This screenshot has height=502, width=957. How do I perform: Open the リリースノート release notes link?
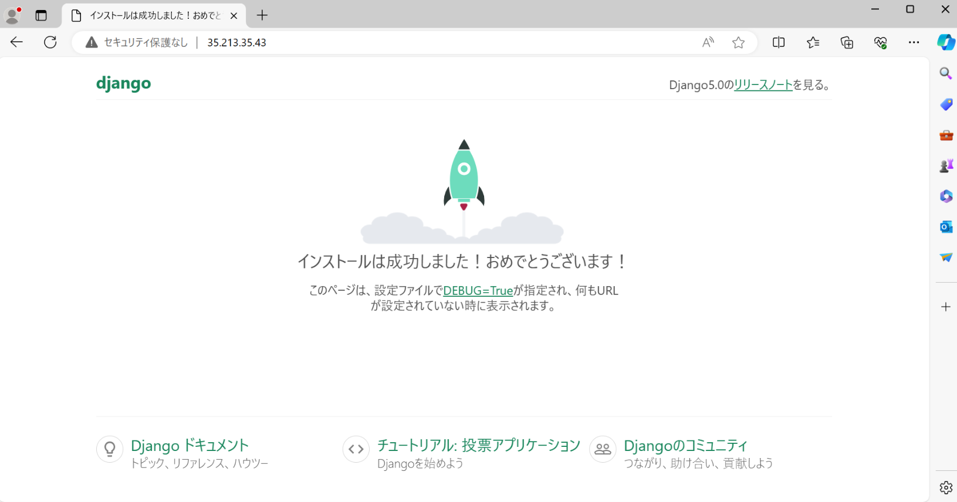pyautogui.click(x=763, y=85)
